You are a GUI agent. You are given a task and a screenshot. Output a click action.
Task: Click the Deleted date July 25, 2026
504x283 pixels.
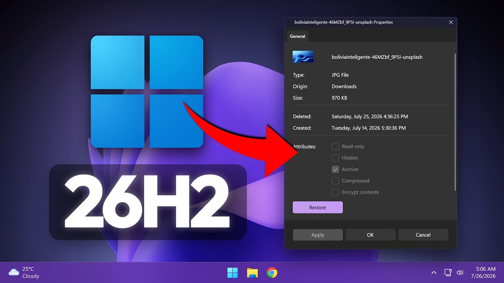point(370,116)
